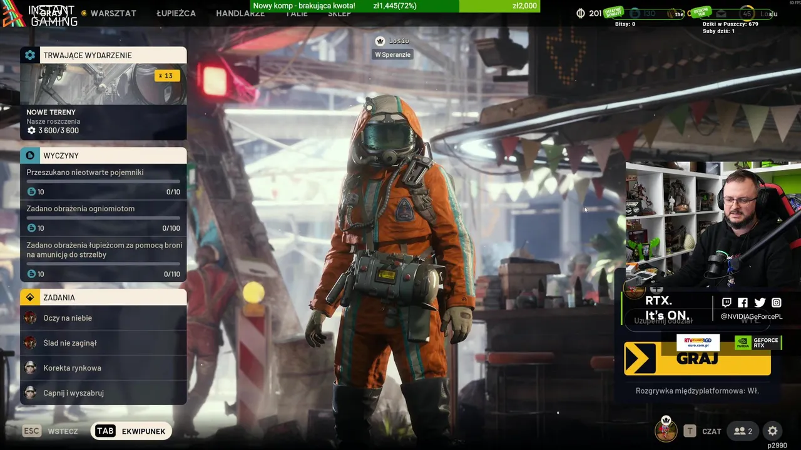
Task: Click the W Speranzie status label
Action: click(392, 54)
